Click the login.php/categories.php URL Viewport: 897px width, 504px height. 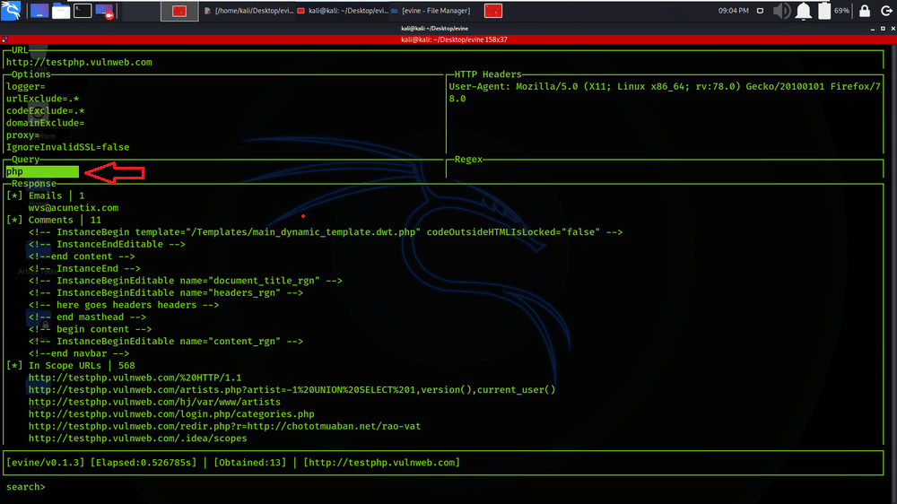coord(171,414)
